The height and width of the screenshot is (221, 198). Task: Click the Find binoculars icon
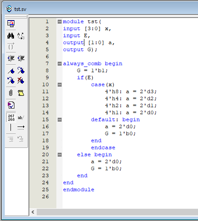pos(11,36)
